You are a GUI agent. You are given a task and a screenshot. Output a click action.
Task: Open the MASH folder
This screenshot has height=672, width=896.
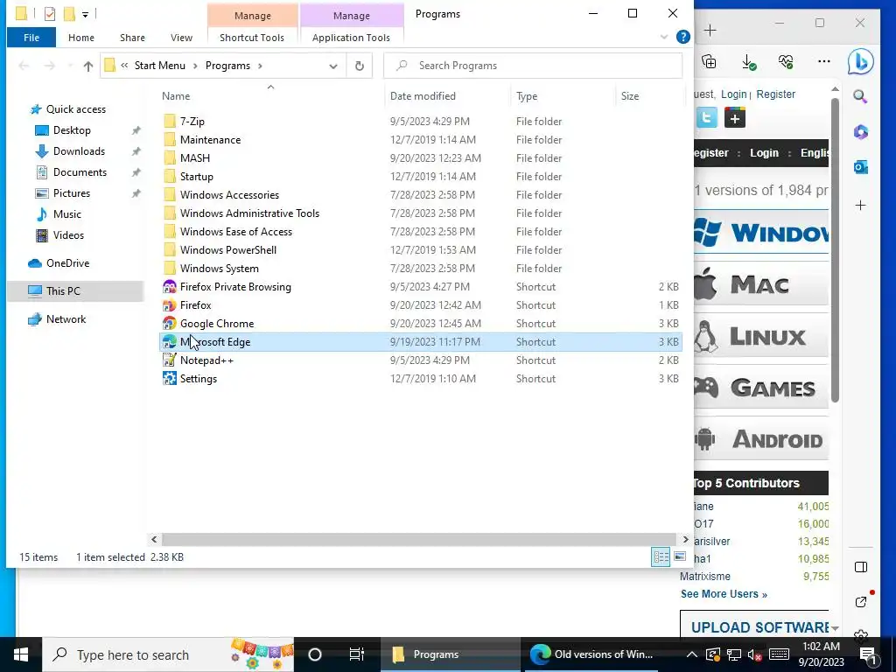pos(194,157)
